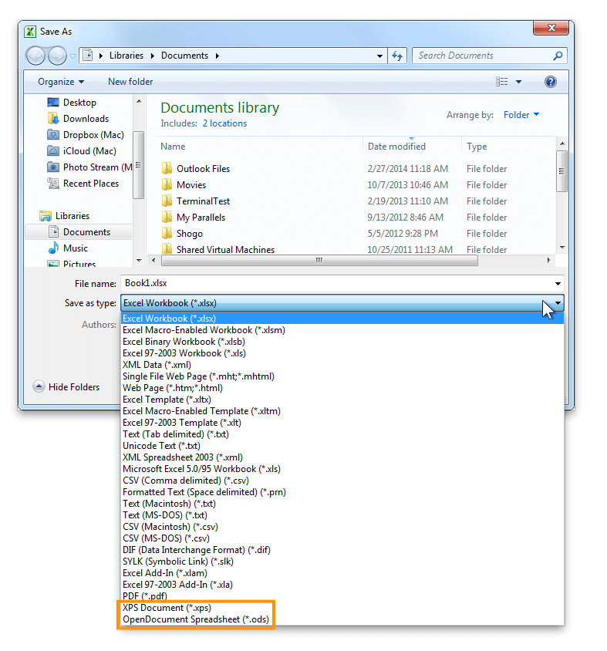This screenshot has width=607, height=651.
Task: Click the Forward navigation arrow
Action: tap(57, 56)
